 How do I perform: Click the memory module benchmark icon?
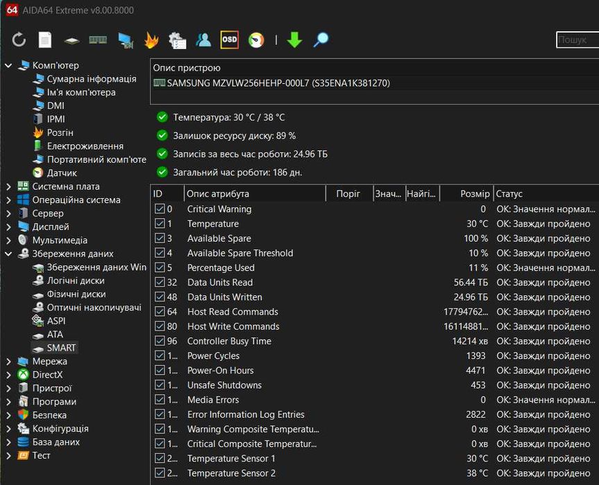click(x=98, y=39)
